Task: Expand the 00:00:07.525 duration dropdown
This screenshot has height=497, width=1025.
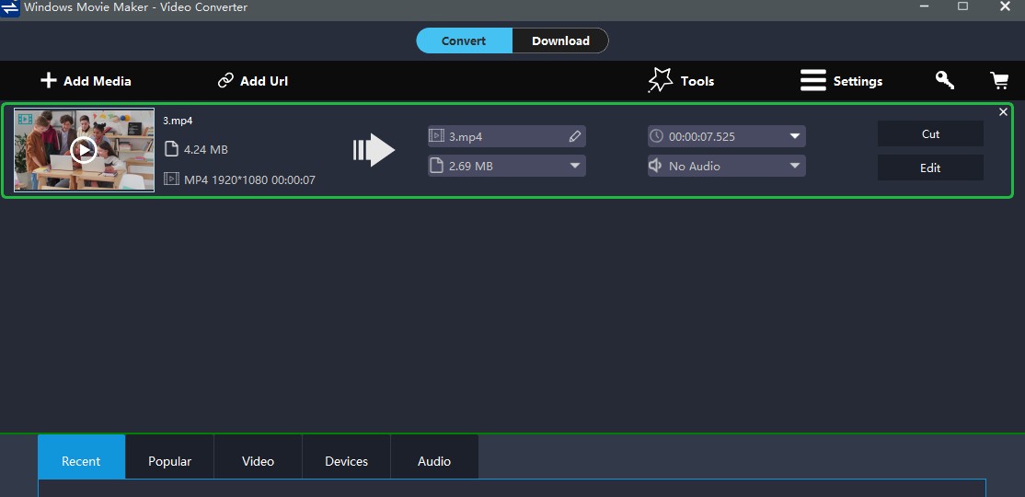Action: point(795,136)
